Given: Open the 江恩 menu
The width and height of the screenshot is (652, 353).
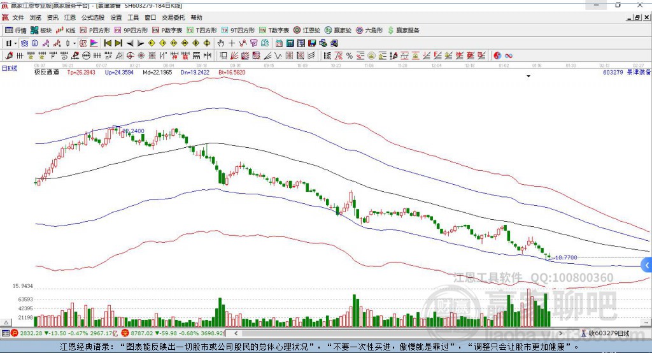Looking at the screenshot, I should (x=70, y=17).
